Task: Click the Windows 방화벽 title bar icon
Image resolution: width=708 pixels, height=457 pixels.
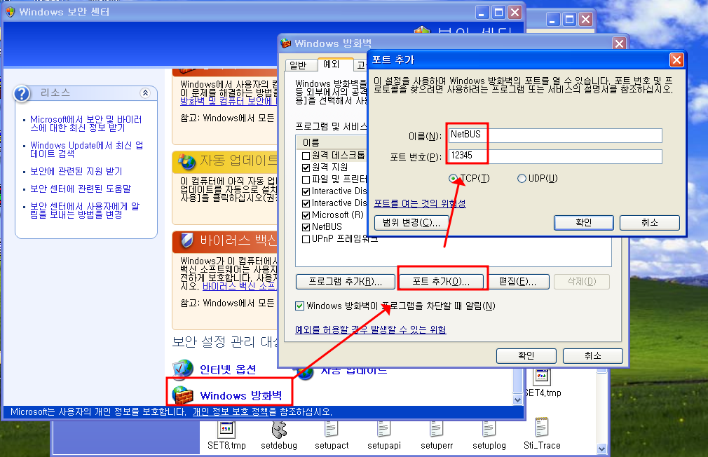Action: [285, 43]
